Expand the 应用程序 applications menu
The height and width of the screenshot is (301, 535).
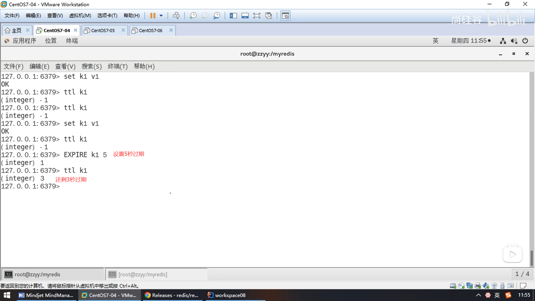click(x=24, y=41)
